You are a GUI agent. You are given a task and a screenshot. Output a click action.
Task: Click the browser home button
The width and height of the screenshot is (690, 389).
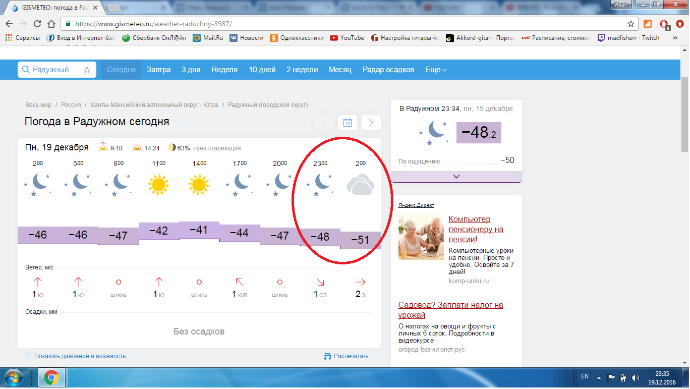tap(51, 24)
